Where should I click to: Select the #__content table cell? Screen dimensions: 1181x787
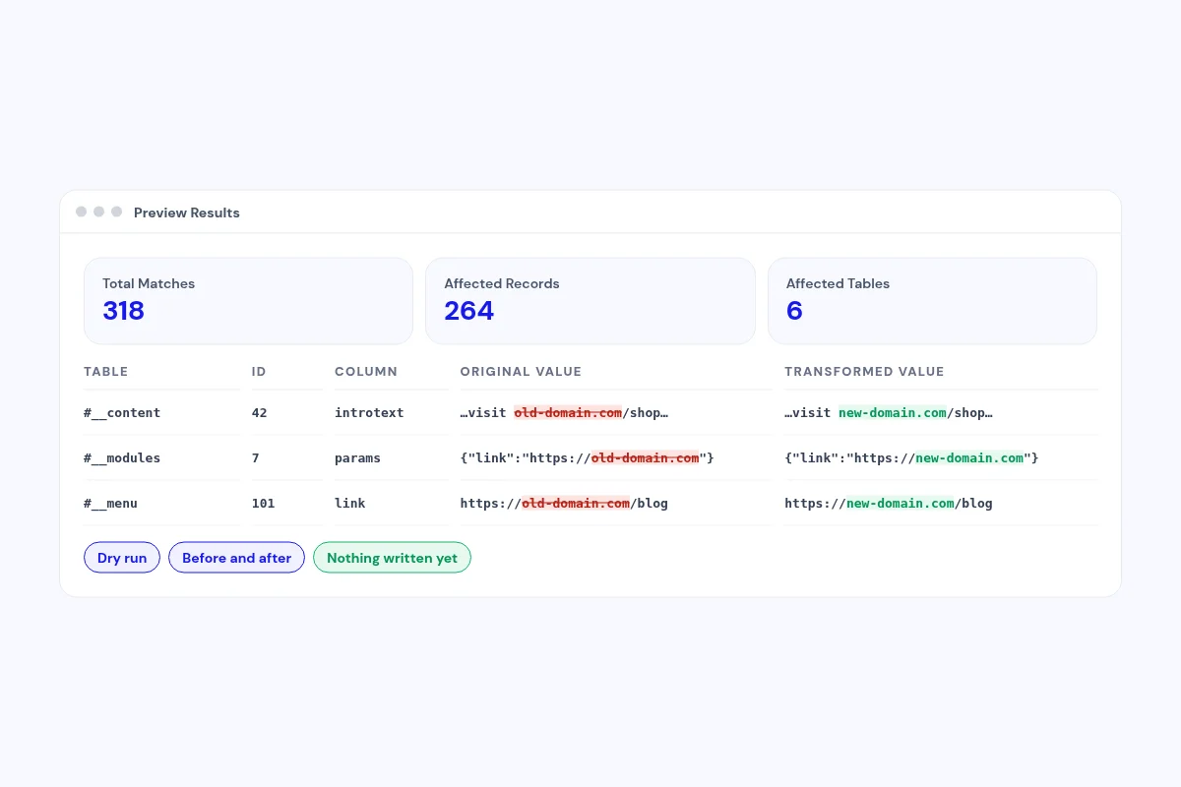pyautogui.click(x=122, y=413)
